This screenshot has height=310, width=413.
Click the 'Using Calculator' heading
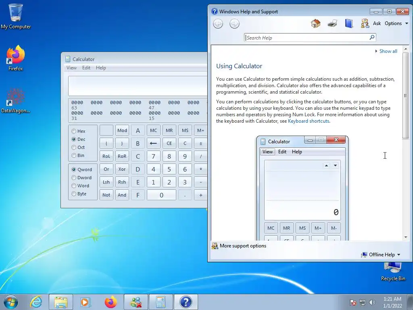click(239, 66)
